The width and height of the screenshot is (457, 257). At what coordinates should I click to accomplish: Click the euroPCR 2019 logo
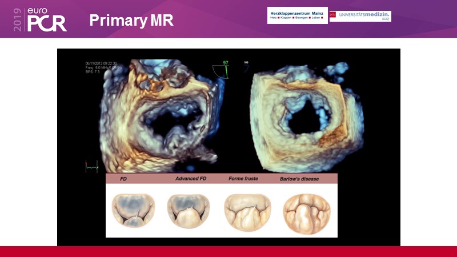point(38,20)
